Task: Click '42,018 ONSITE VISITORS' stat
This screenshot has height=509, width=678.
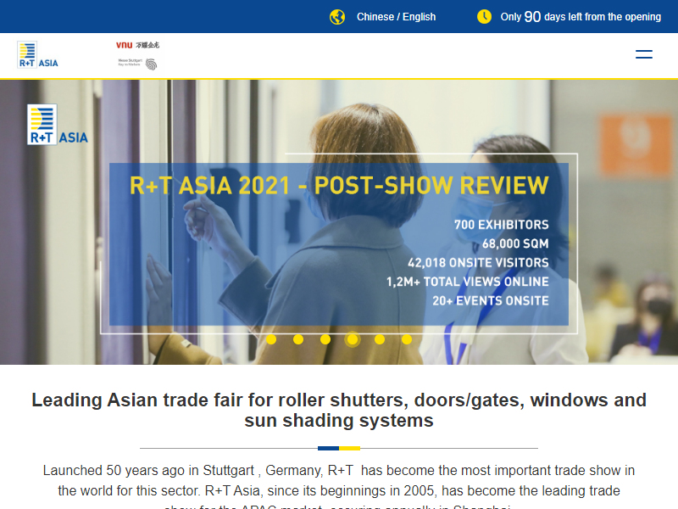Action: coord(478,263)
